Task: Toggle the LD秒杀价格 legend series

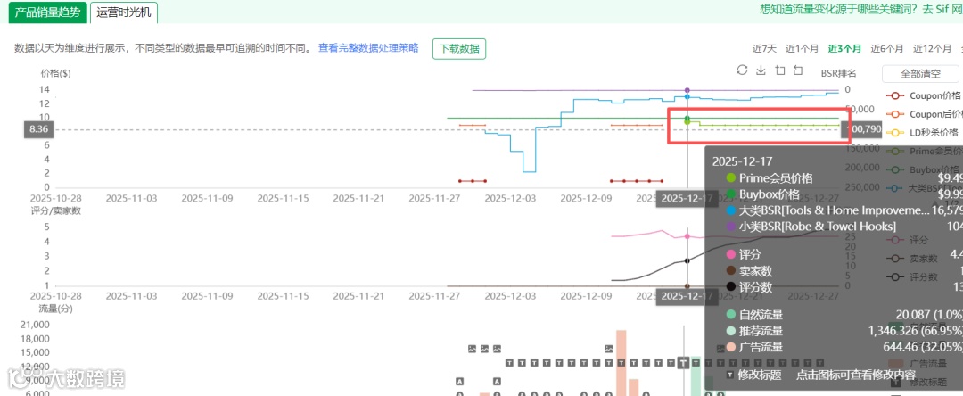Action: (925, 133)
